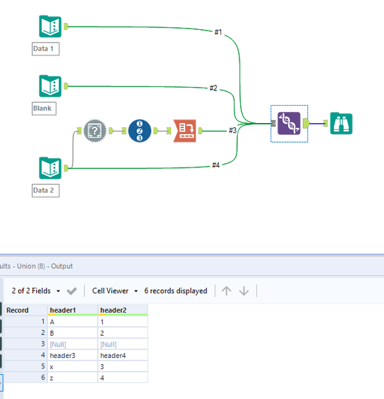Click the Data 1 annotation label
384x399 pixels.
pos(46,49)
